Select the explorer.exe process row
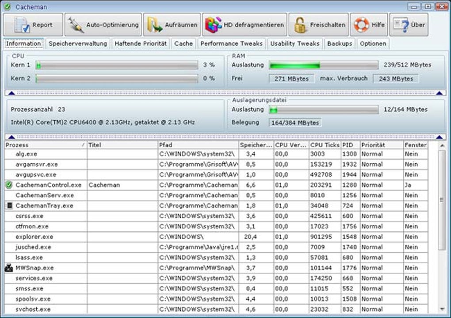The image size is (451, 318). 34,237
